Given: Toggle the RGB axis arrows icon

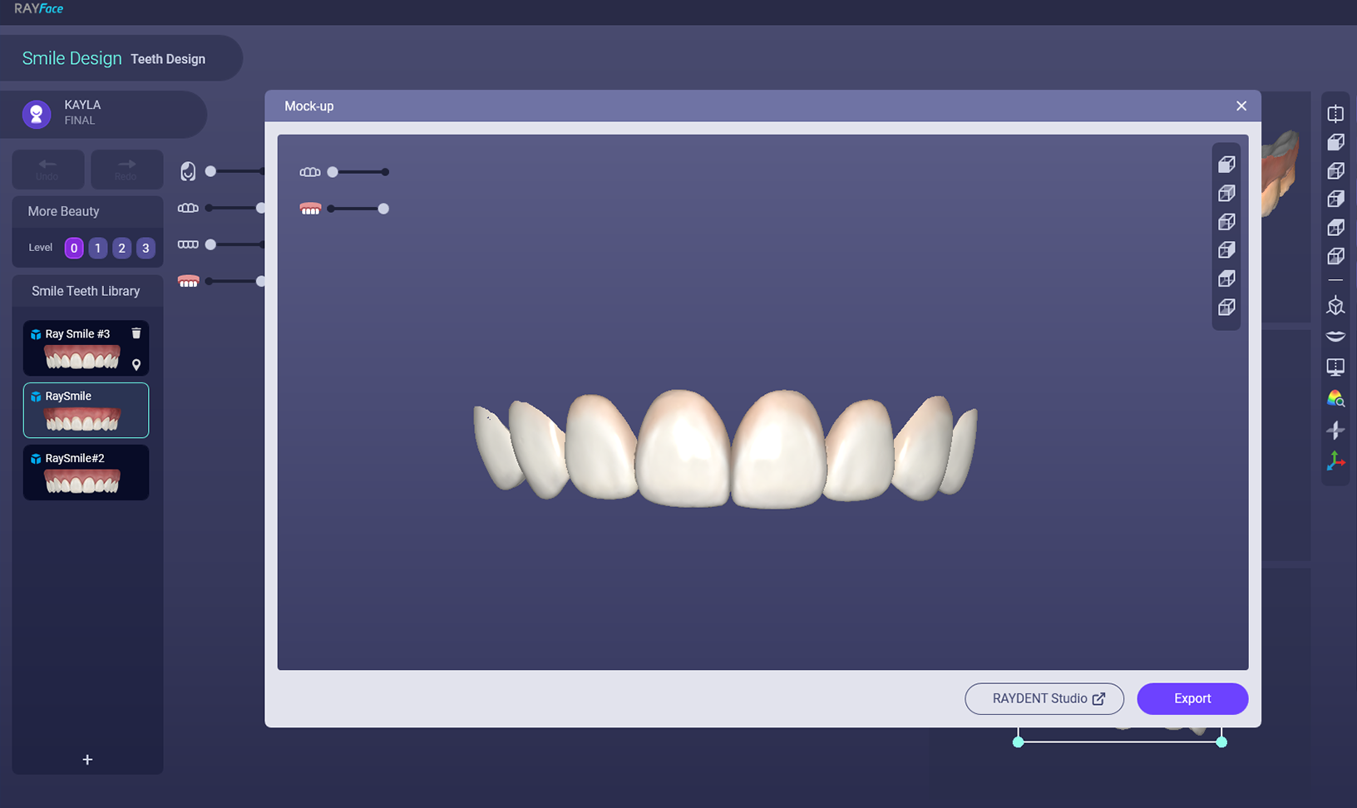Looking at the screenshot, I should pos(1335,461).
